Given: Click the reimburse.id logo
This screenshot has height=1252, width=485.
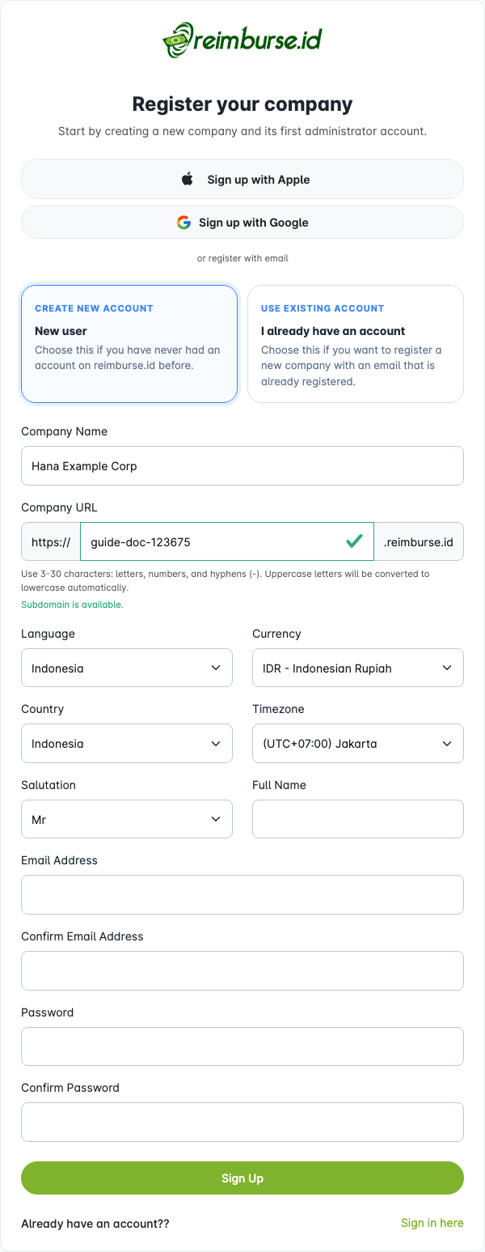Looking at the screenshot, I should coord(242,37).
